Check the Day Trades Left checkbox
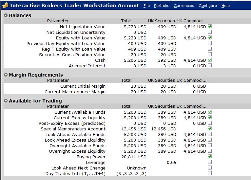The height and width of the screenshot is (180, 251). point(209,173)
